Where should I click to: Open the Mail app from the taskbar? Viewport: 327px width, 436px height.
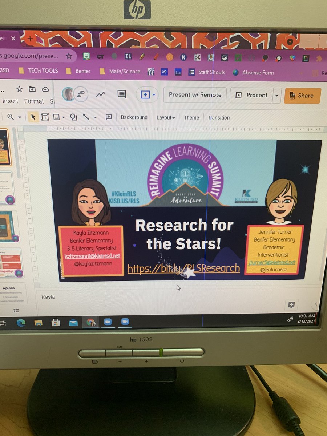[73, 322]
